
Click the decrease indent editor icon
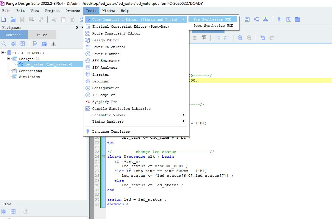tap(227, 38)
